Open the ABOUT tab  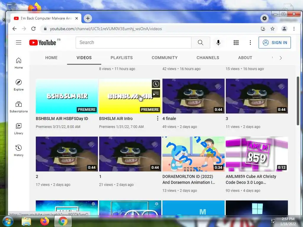coord(245,58)
